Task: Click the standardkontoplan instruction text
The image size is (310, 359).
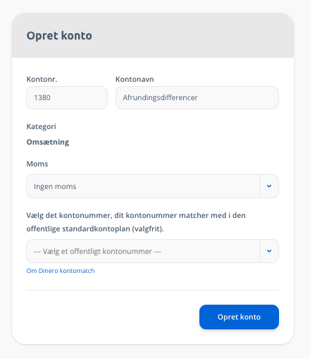Action: [136, 222]
